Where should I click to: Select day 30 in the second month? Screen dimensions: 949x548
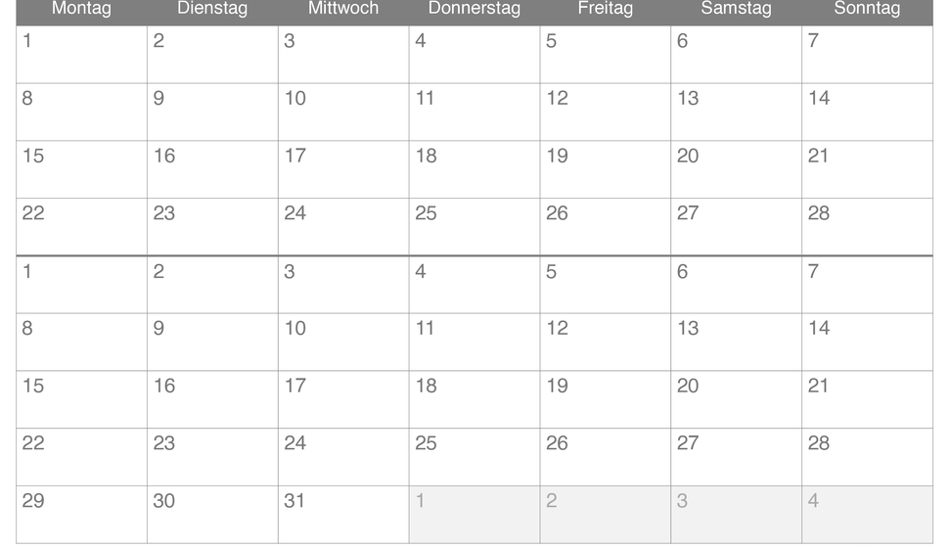(x=212, y=515)
